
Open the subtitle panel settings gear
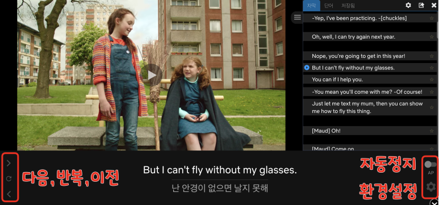(x=408, y=5)
